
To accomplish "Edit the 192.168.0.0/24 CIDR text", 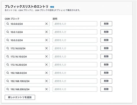I will pyautogui.click(x=18, y=73).
